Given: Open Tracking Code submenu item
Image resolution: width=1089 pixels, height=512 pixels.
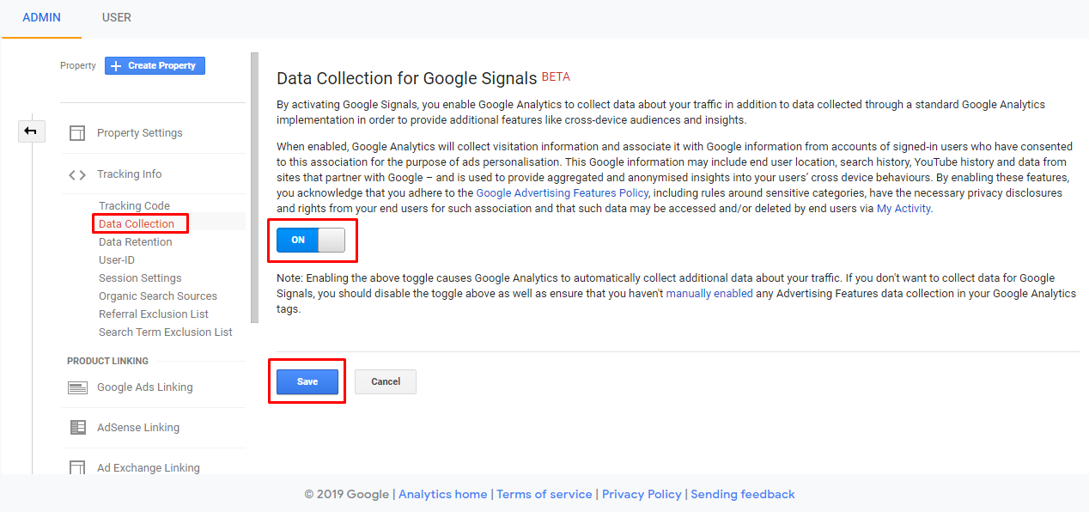Looking at the screenshot, I should coord(134,206).
